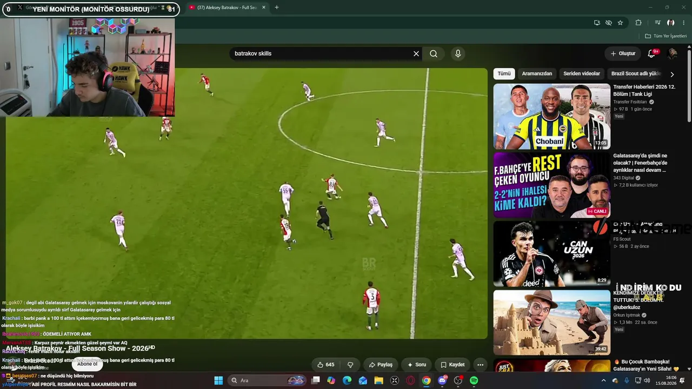
Task: Open the Transfer Fısıltıları channel name
Action: [x=630, y=102]
